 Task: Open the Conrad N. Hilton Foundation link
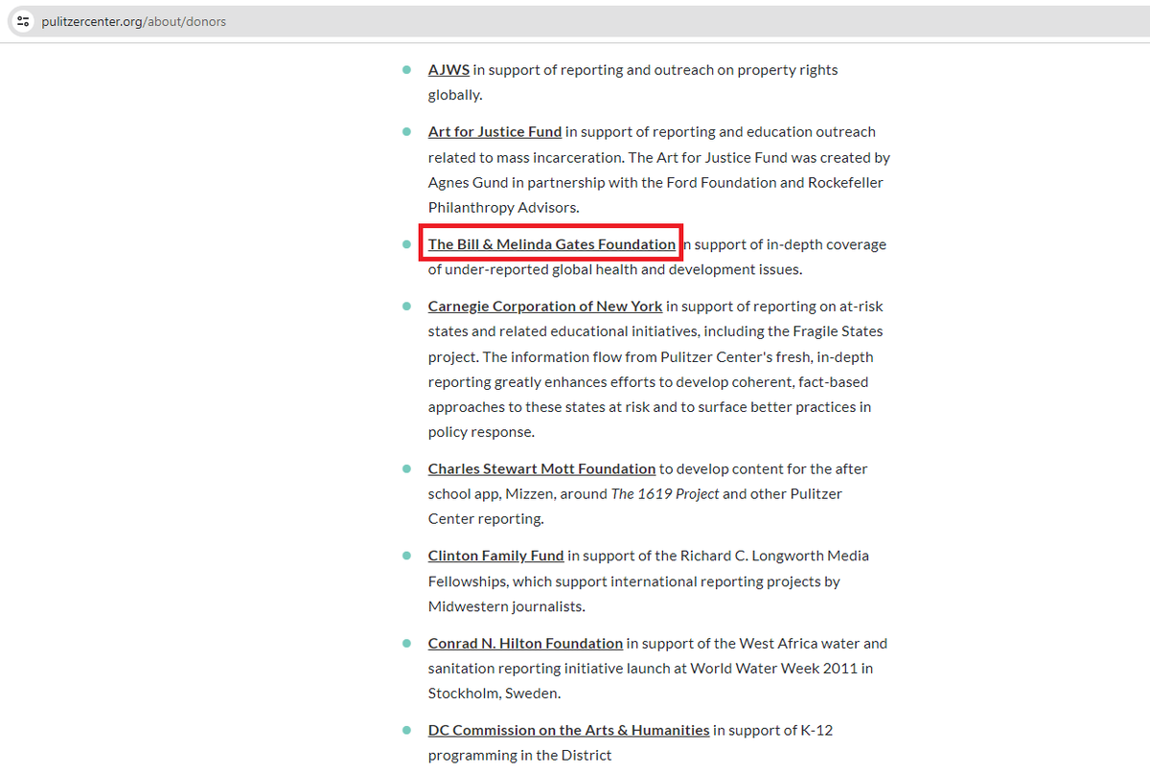(525, 644)
